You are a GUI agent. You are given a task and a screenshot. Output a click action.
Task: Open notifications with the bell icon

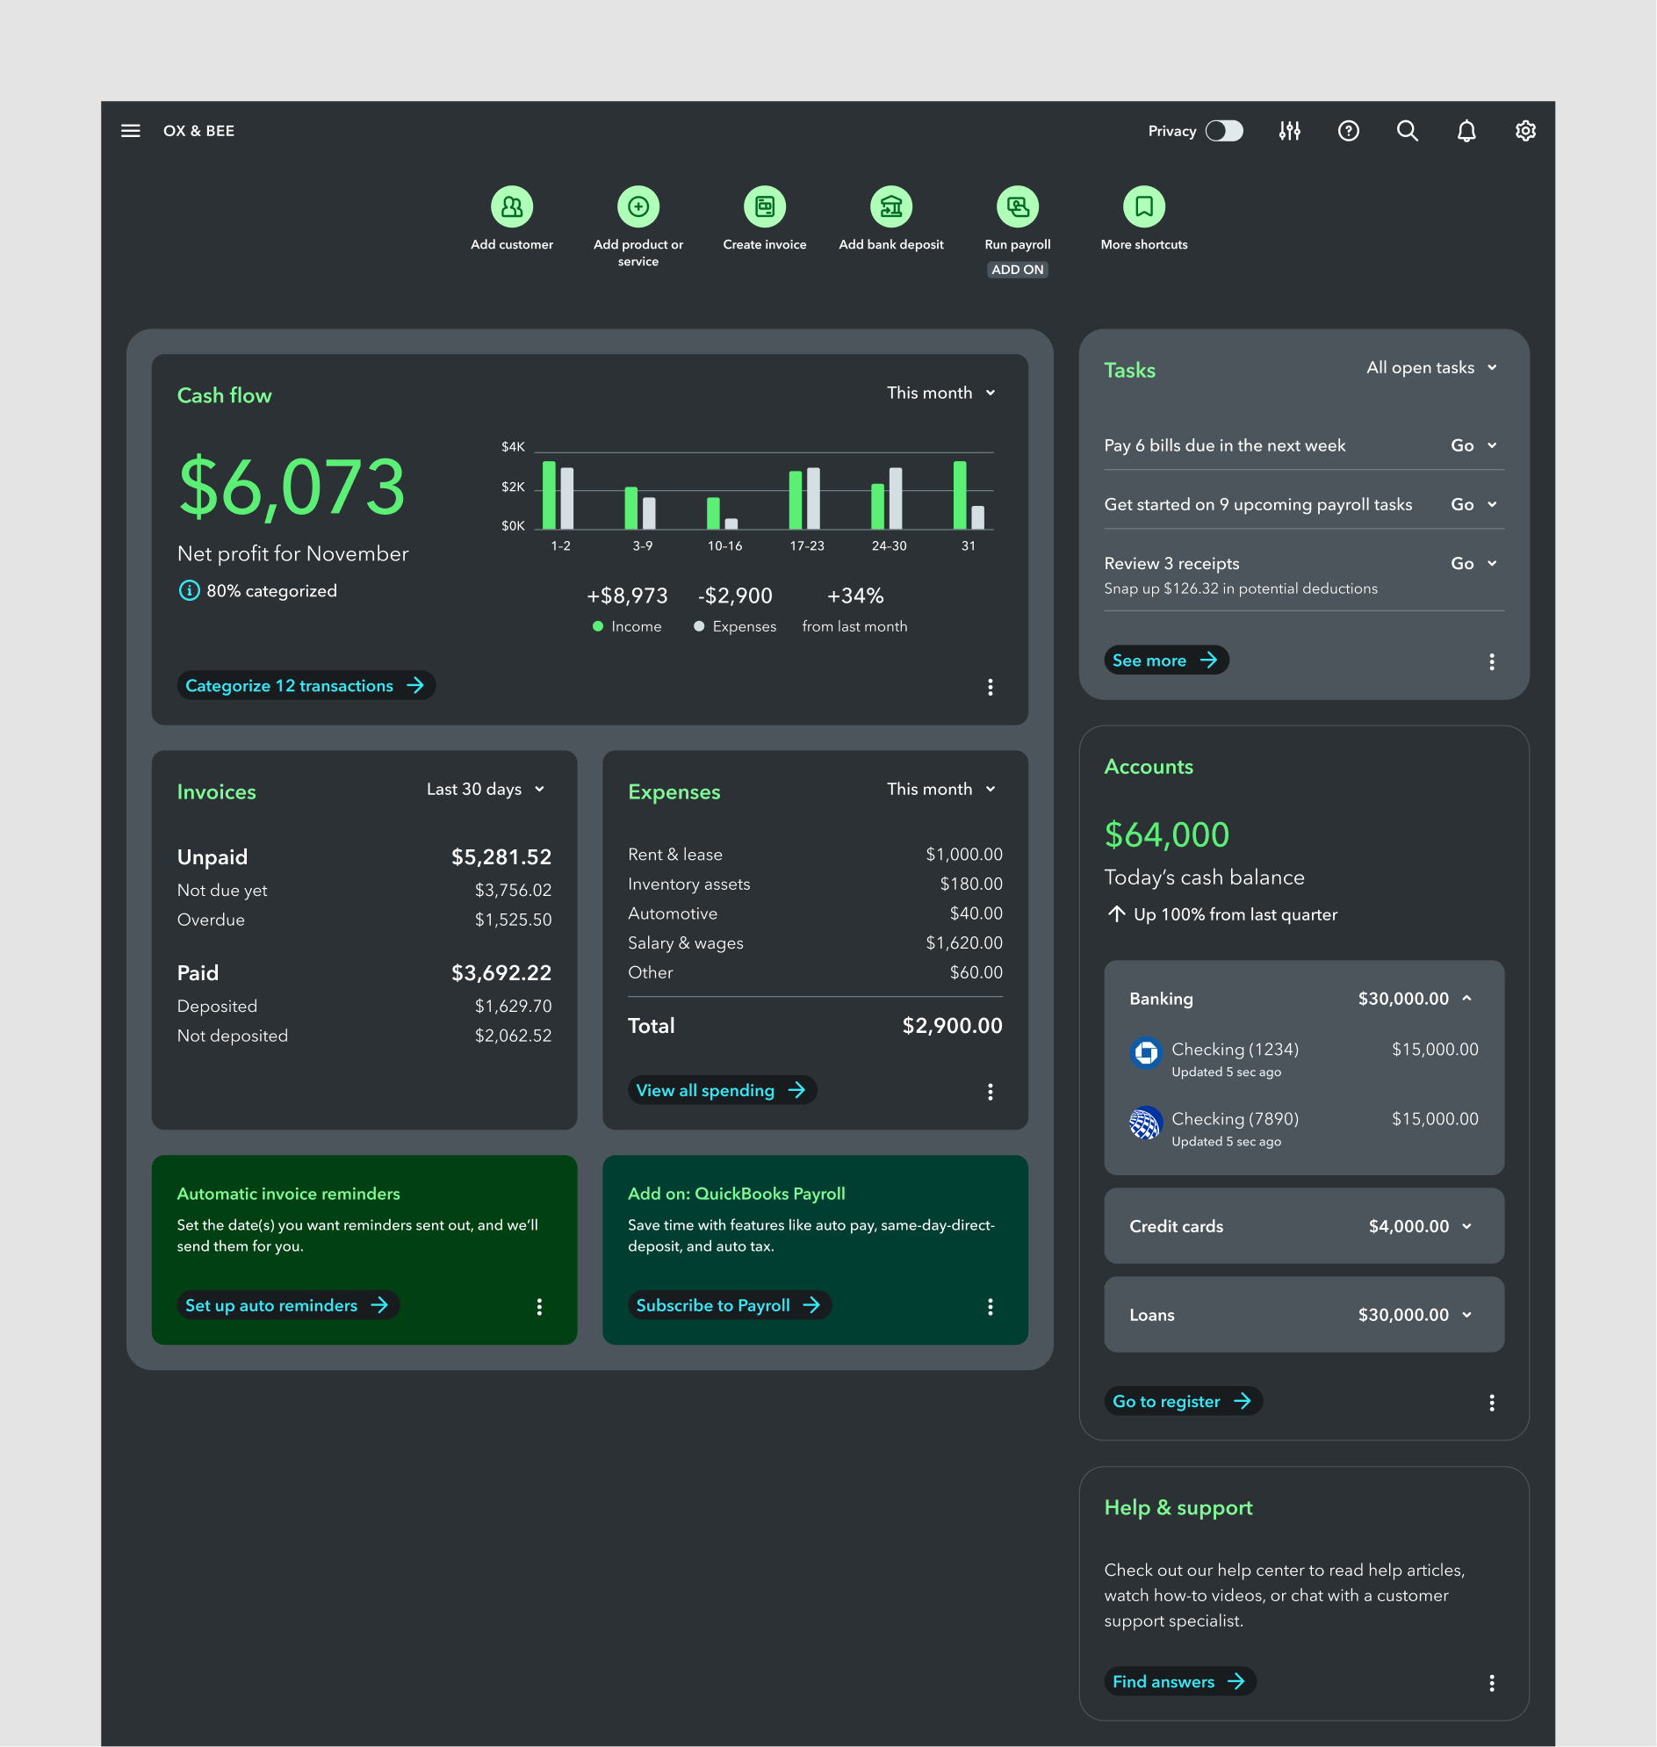pos(1466,131)
